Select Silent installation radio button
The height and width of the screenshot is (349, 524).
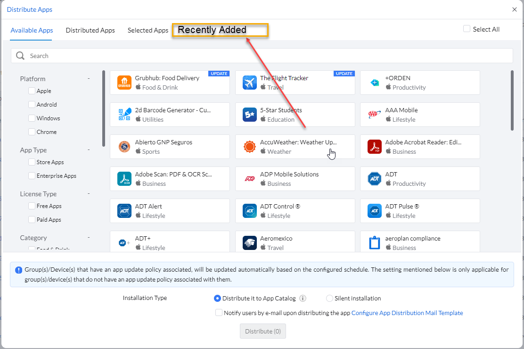329,298
